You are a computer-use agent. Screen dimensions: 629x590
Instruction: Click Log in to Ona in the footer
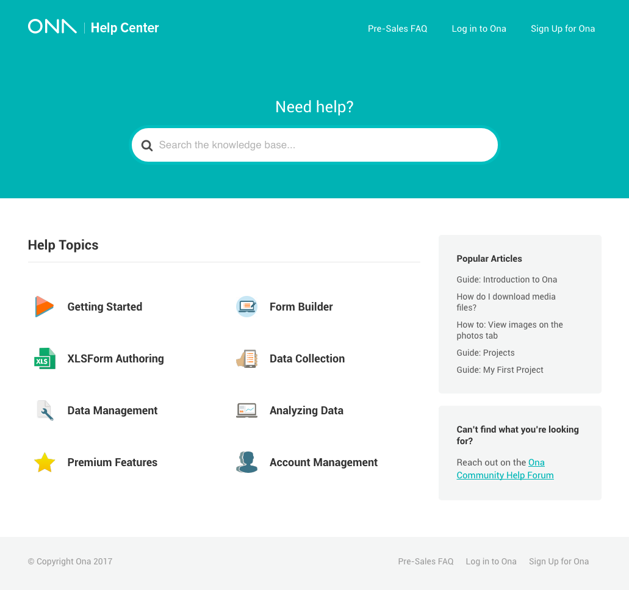coord(491,561)
